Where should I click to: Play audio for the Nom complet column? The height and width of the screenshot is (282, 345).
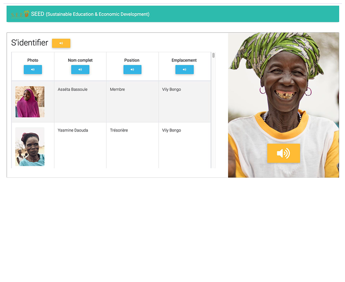pos(80,69)
